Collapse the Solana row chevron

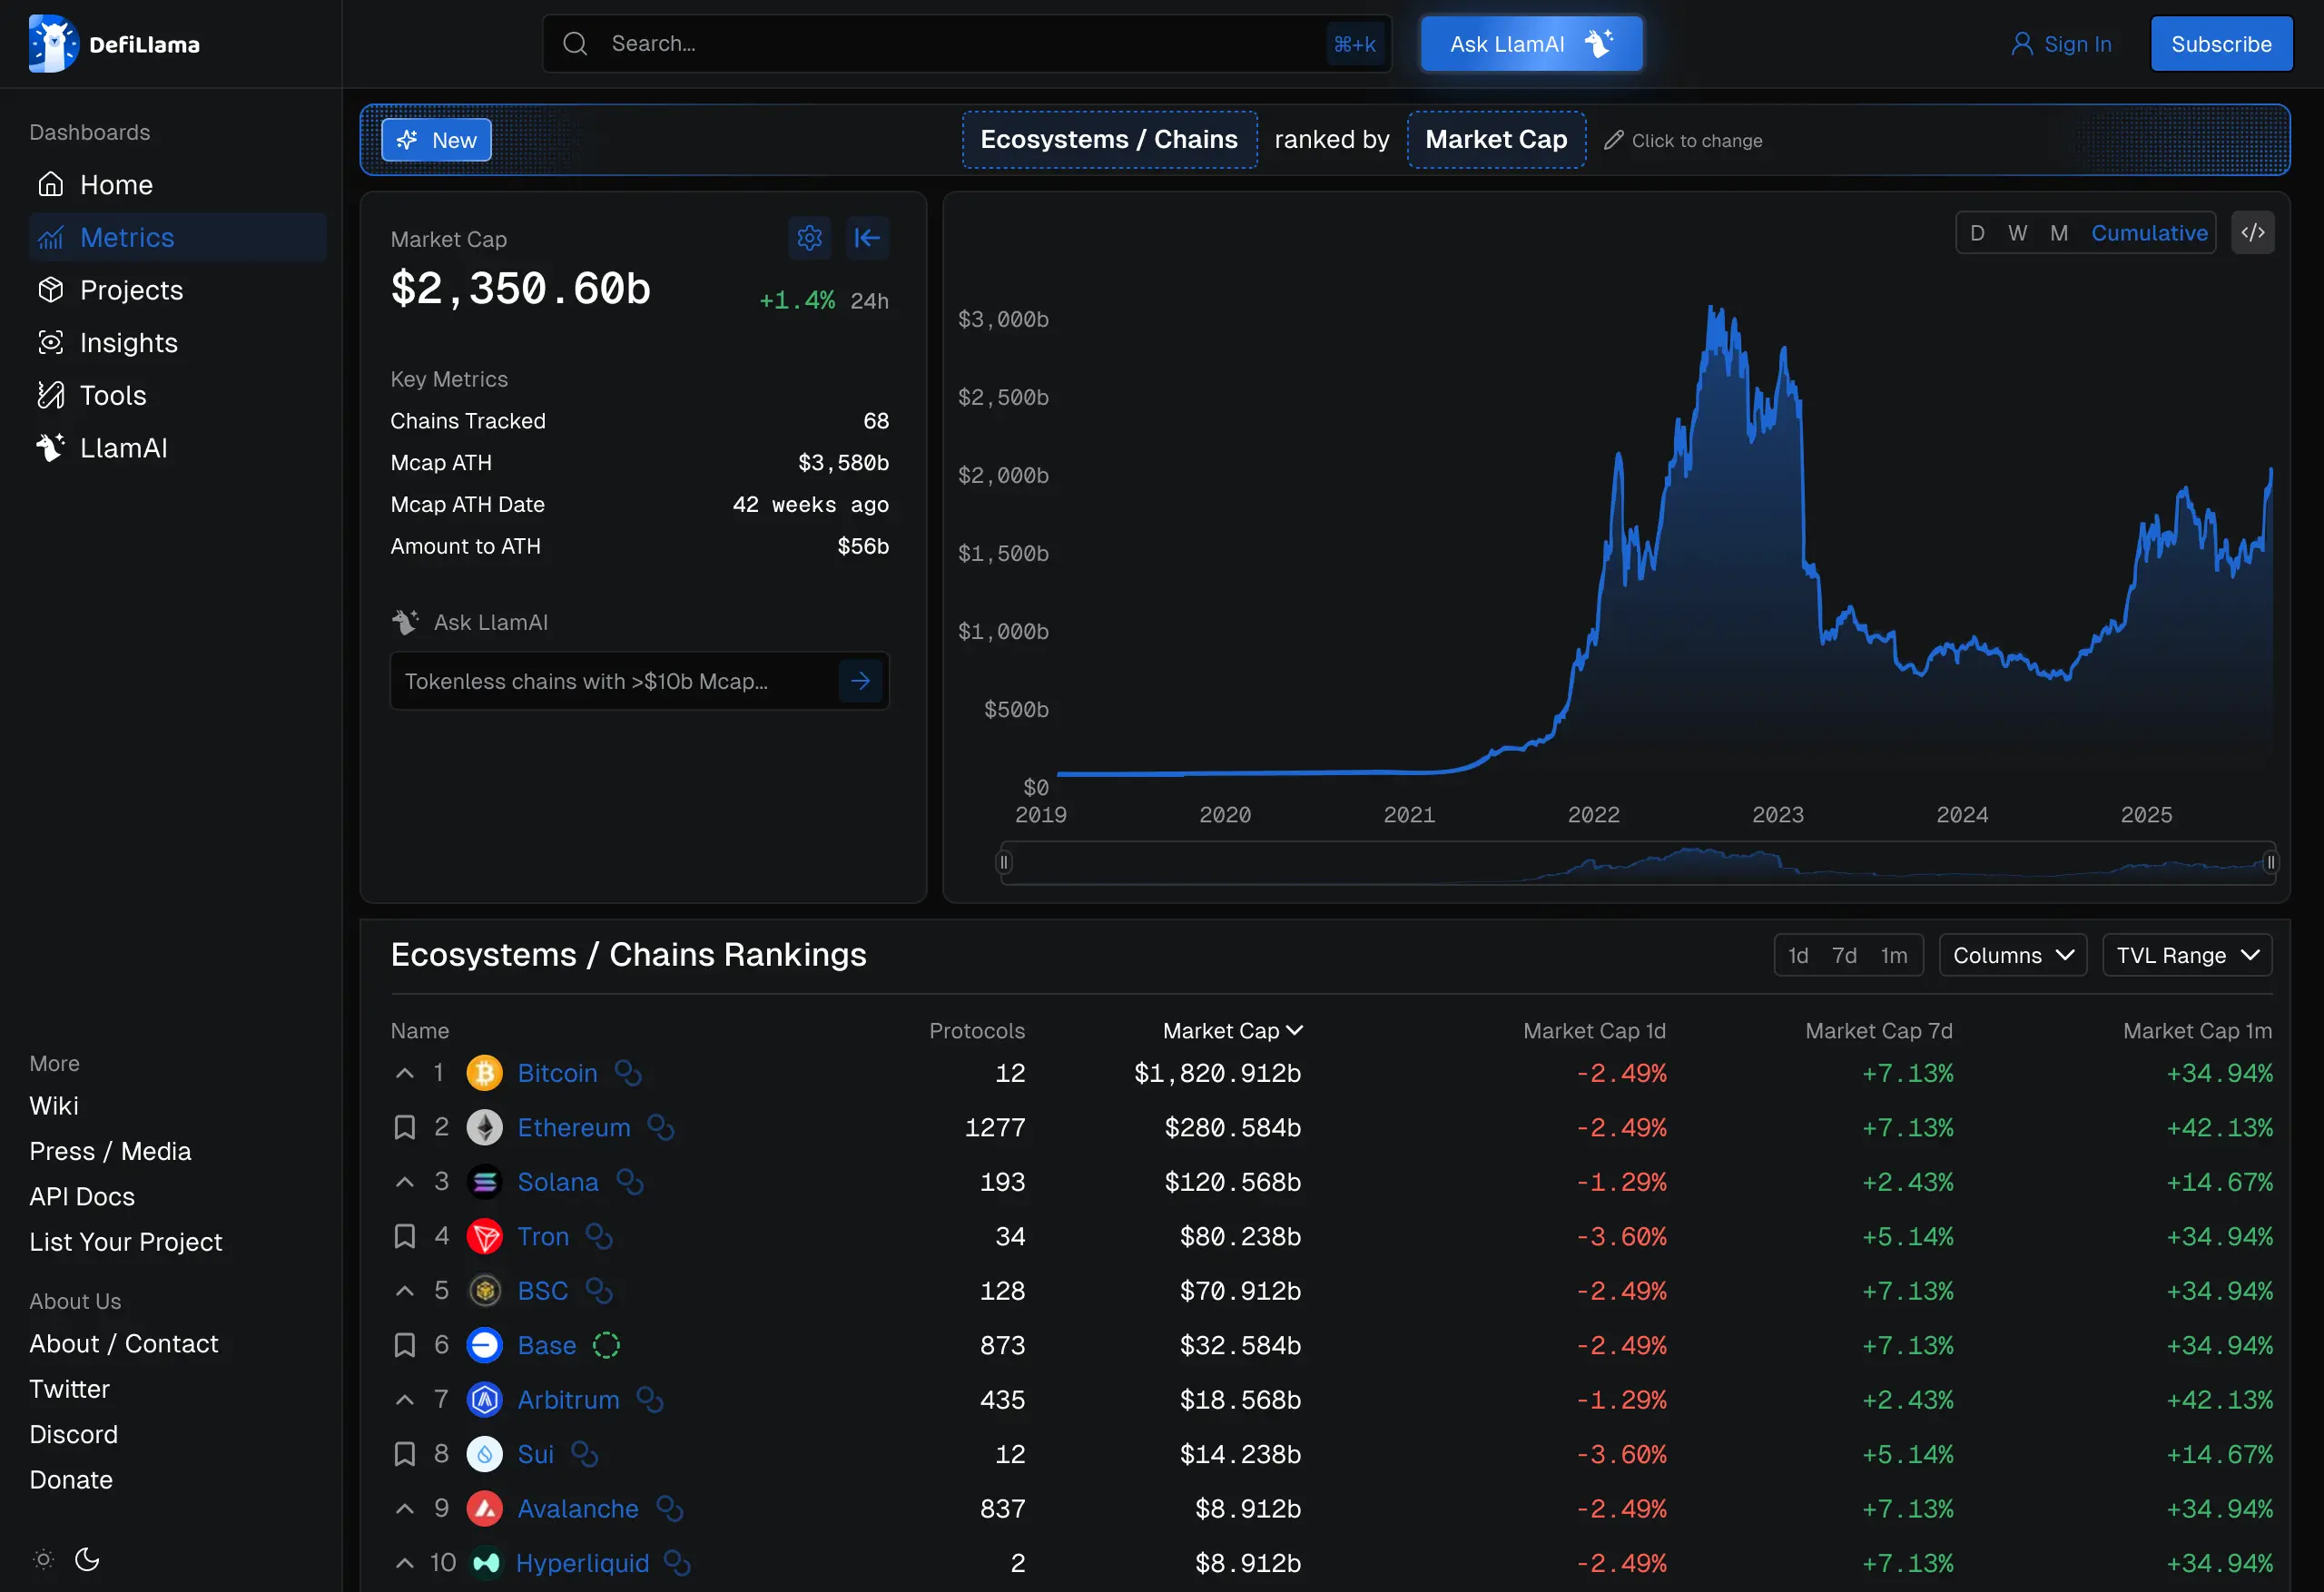tap(404, 1182)
